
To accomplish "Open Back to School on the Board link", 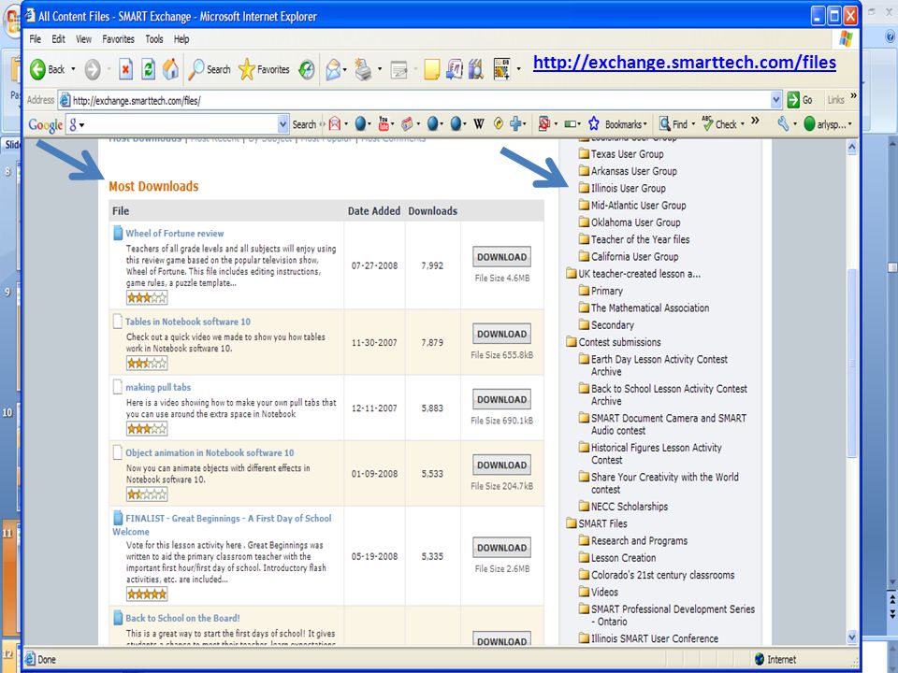I will [182, 618].
